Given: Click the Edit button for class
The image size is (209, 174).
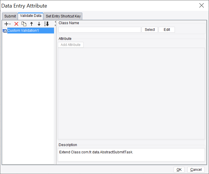Looking at the screenshot, I should coord(167,30).
